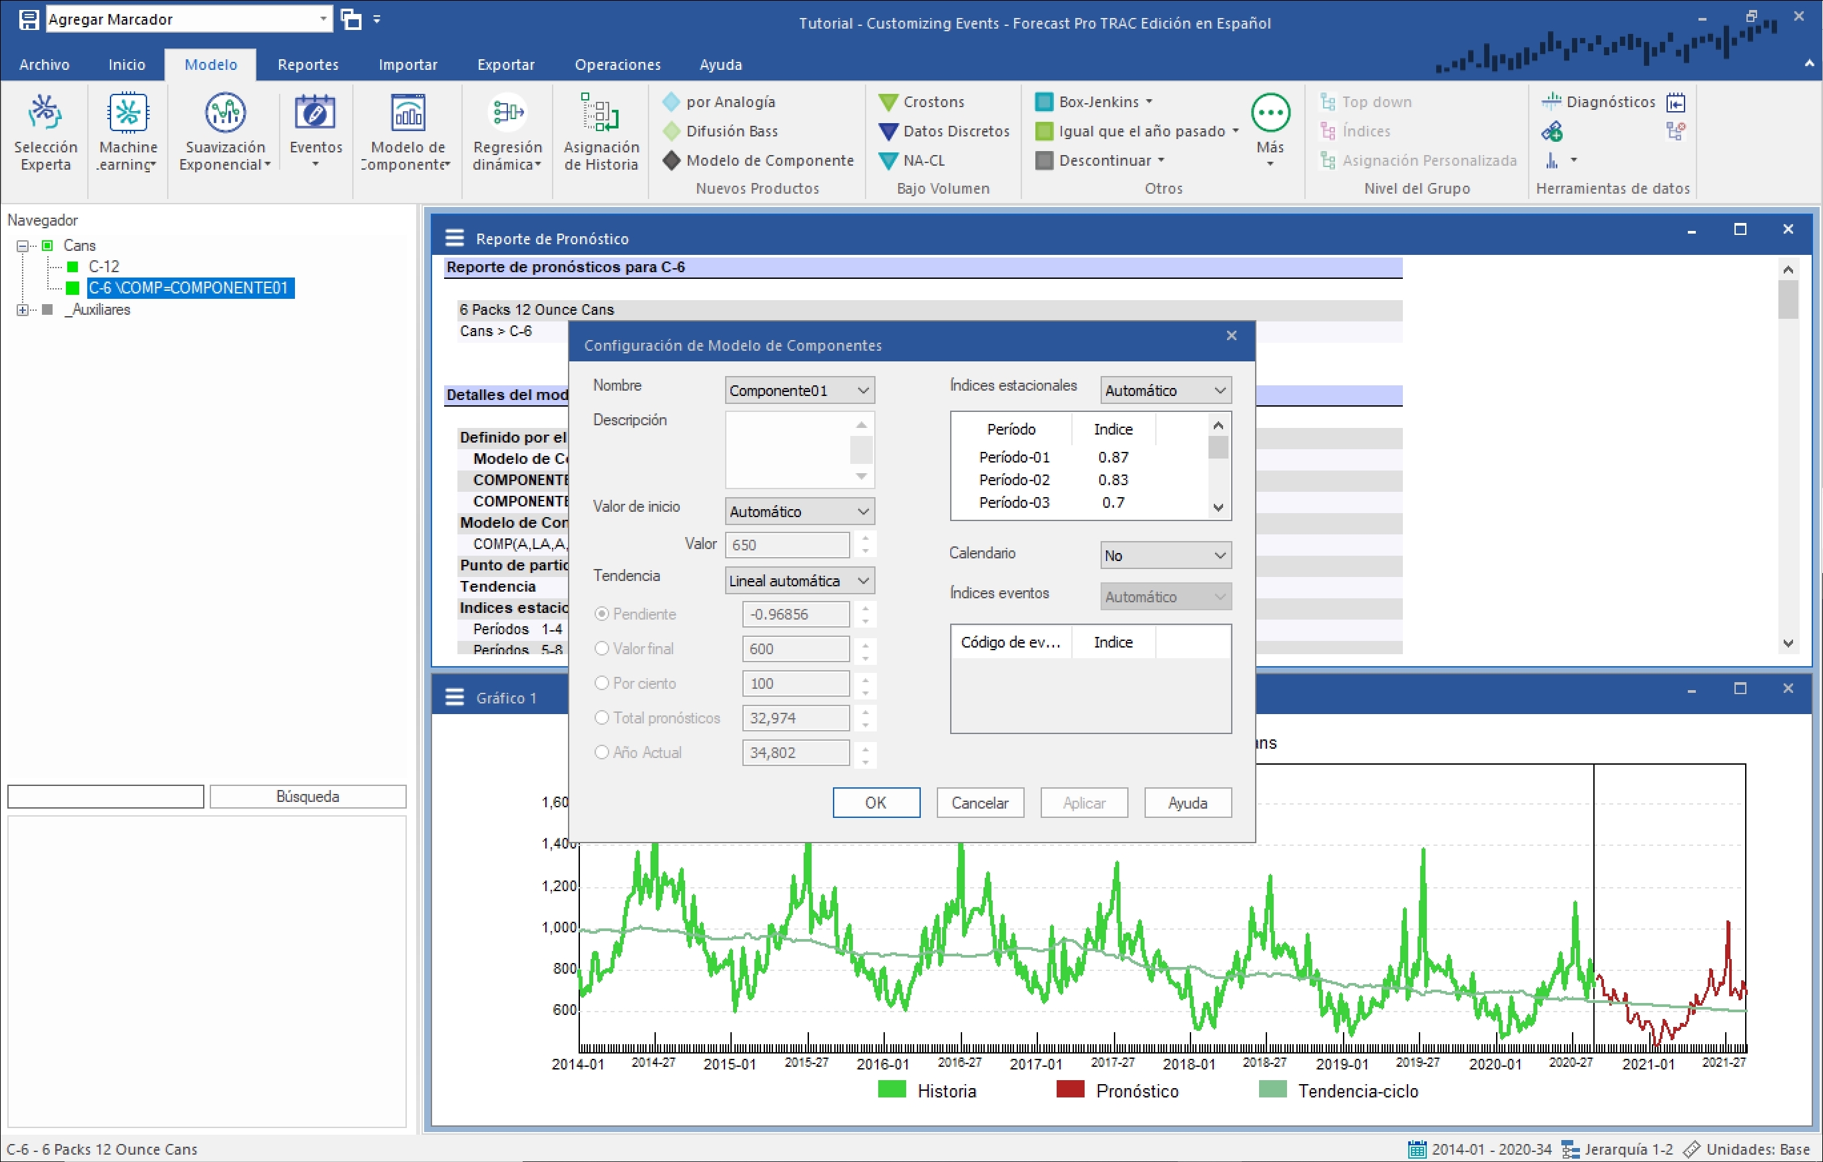Select the Total pronósticos radio button
Viewport: 1823px width, 1162px height.
click(x=602, y=718)
